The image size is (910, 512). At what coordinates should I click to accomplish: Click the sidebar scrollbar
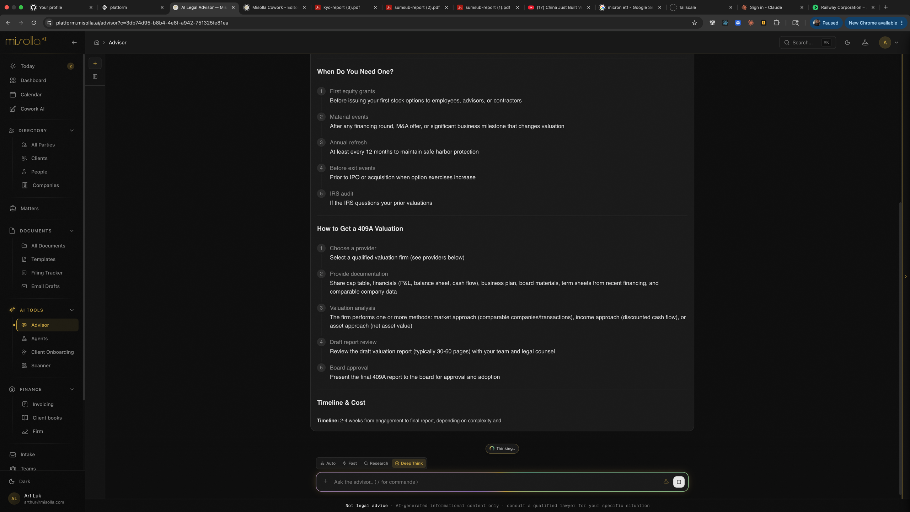point(84,228)
